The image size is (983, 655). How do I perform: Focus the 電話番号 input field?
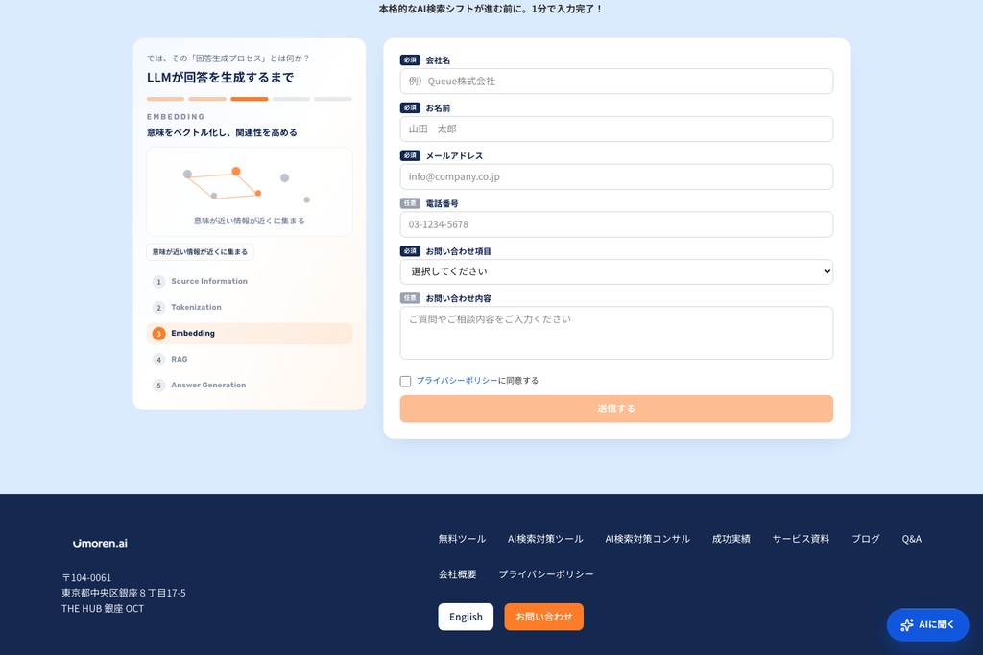coord(616,224)
